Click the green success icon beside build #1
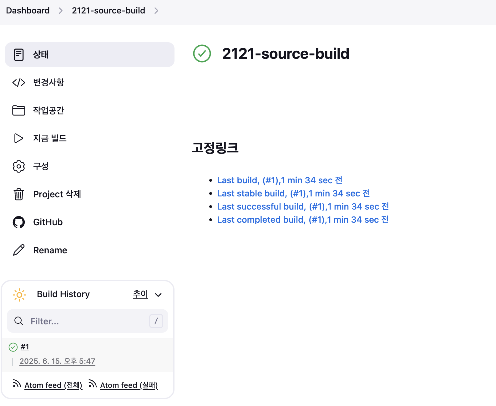496x406 pixels. (13, 347)
